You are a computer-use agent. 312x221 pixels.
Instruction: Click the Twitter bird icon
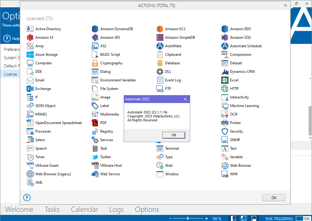tap(95, 157)
